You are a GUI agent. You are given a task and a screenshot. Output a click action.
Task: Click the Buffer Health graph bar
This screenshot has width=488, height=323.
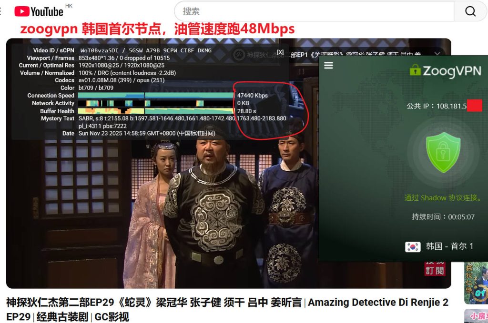[x=155, y=111]
